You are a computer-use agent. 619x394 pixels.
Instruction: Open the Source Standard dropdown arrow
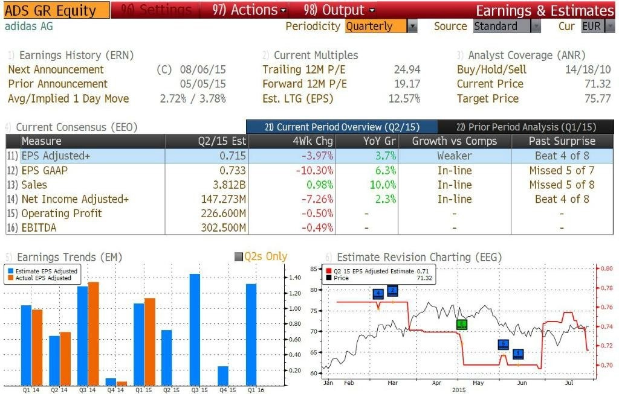(x=536, y=27)
